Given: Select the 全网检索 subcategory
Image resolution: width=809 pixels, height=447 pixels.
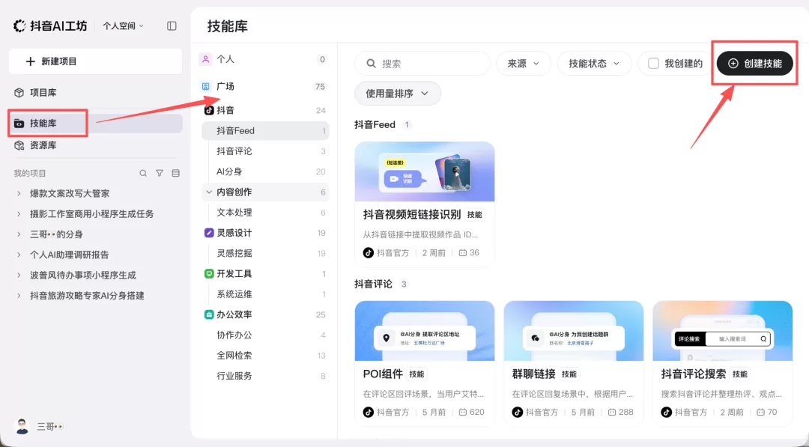Looking at the screenshot, I should point(265,355).
